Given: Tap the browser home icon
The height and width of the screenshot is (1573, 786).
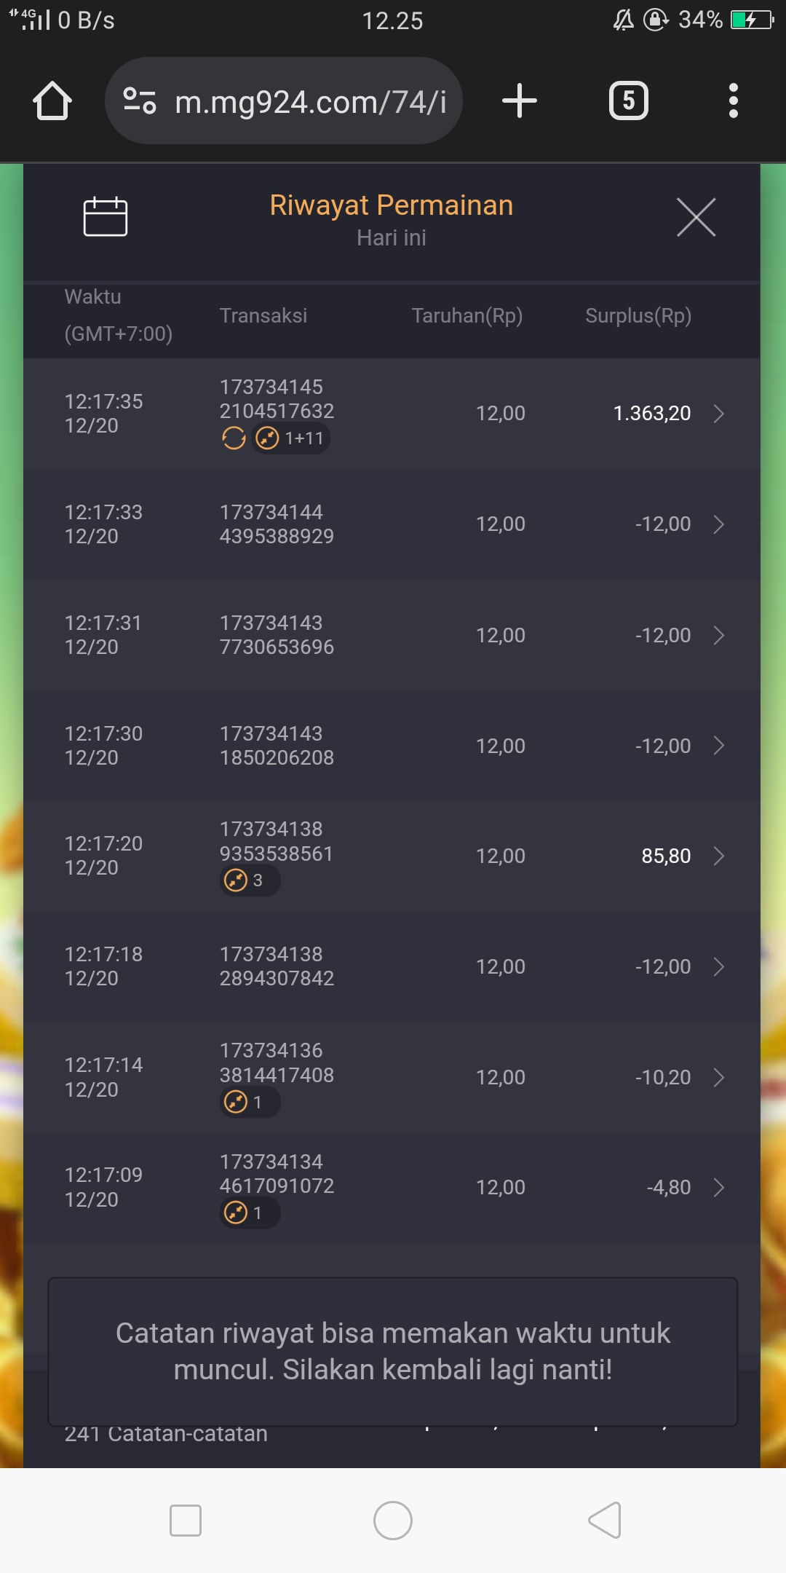Looking at the screenshot, I should point(52,101).
